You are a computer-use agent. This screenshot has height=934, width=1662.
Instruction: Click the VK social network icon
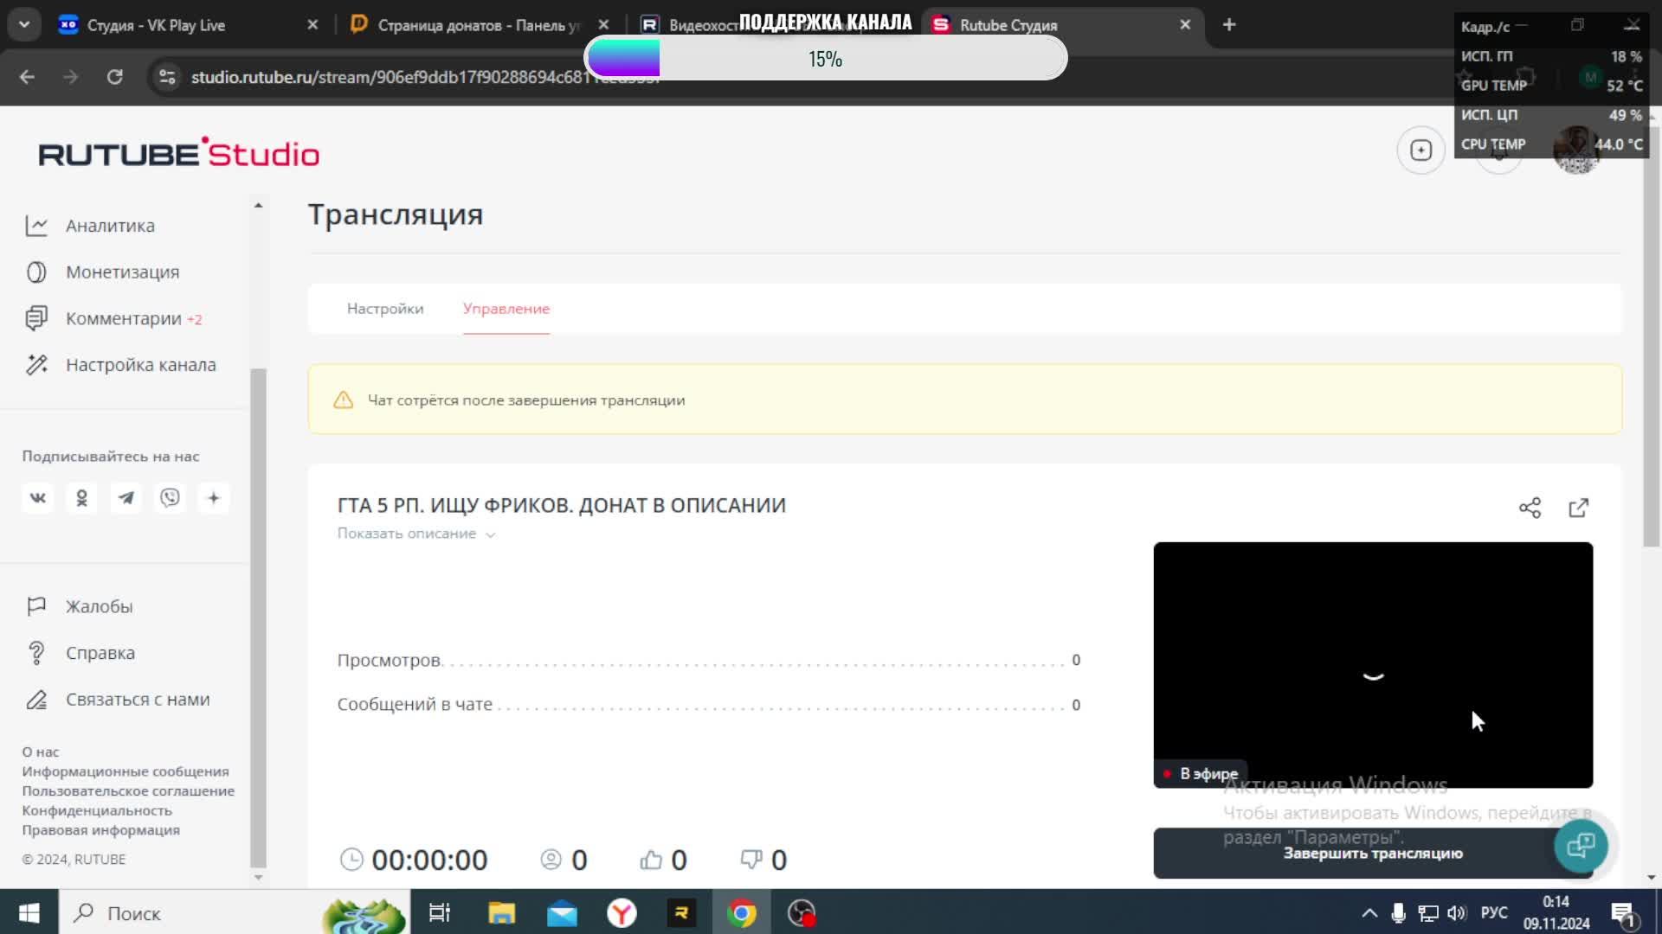(x=38, y=498)
